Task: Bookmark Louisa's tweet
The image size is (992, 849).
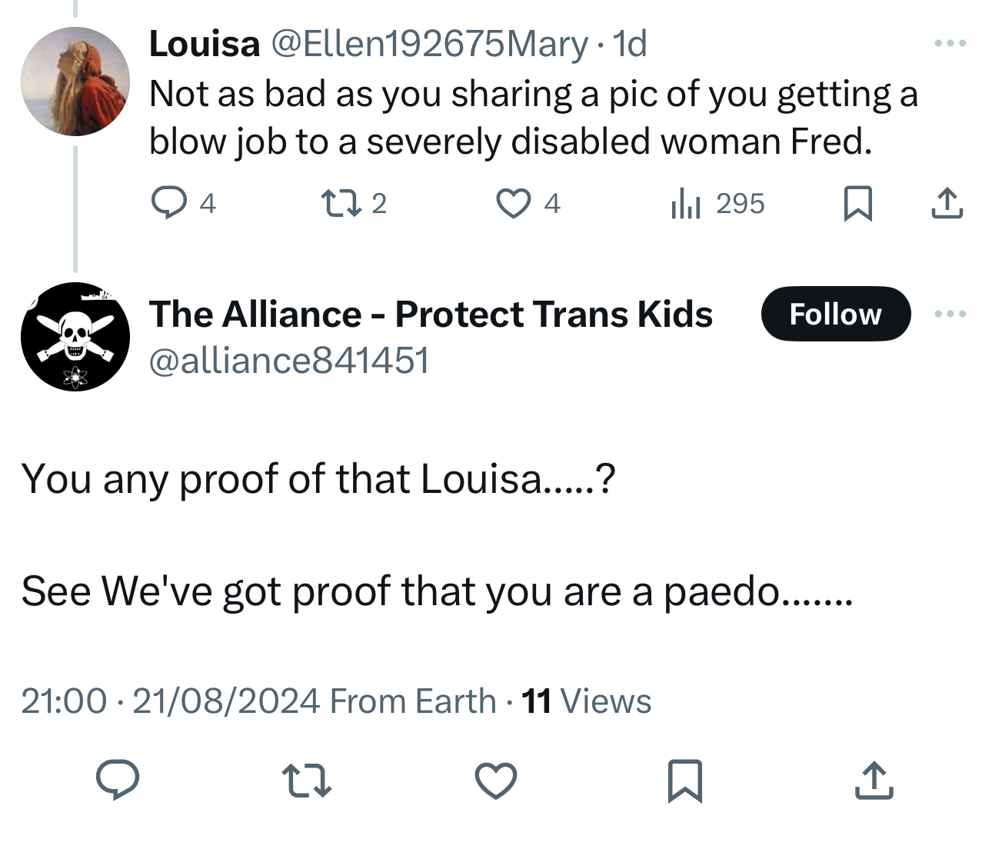Action: [857, 203]
